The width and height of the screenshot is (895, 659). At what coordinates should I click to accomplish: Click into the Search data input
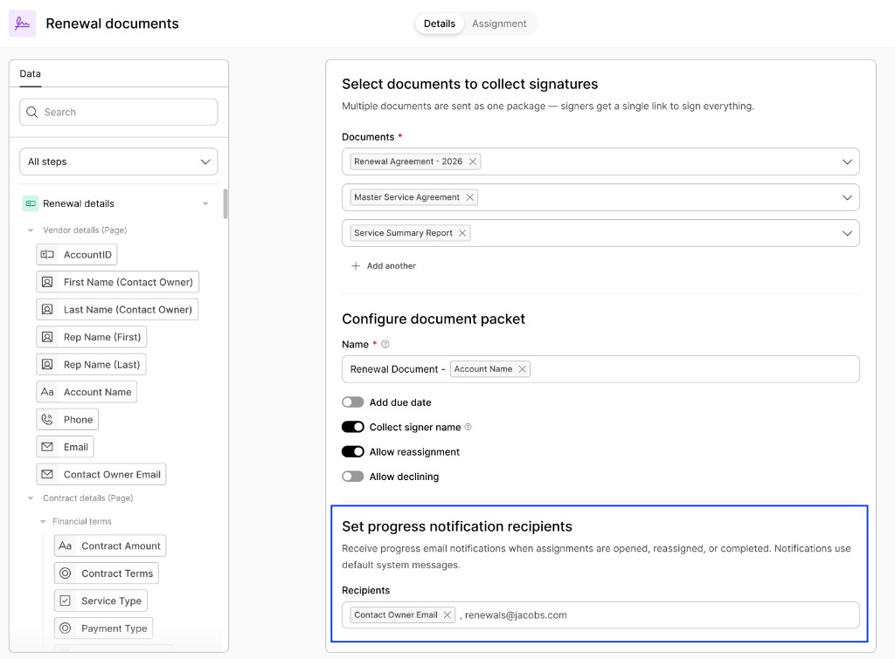coord(119,113)
